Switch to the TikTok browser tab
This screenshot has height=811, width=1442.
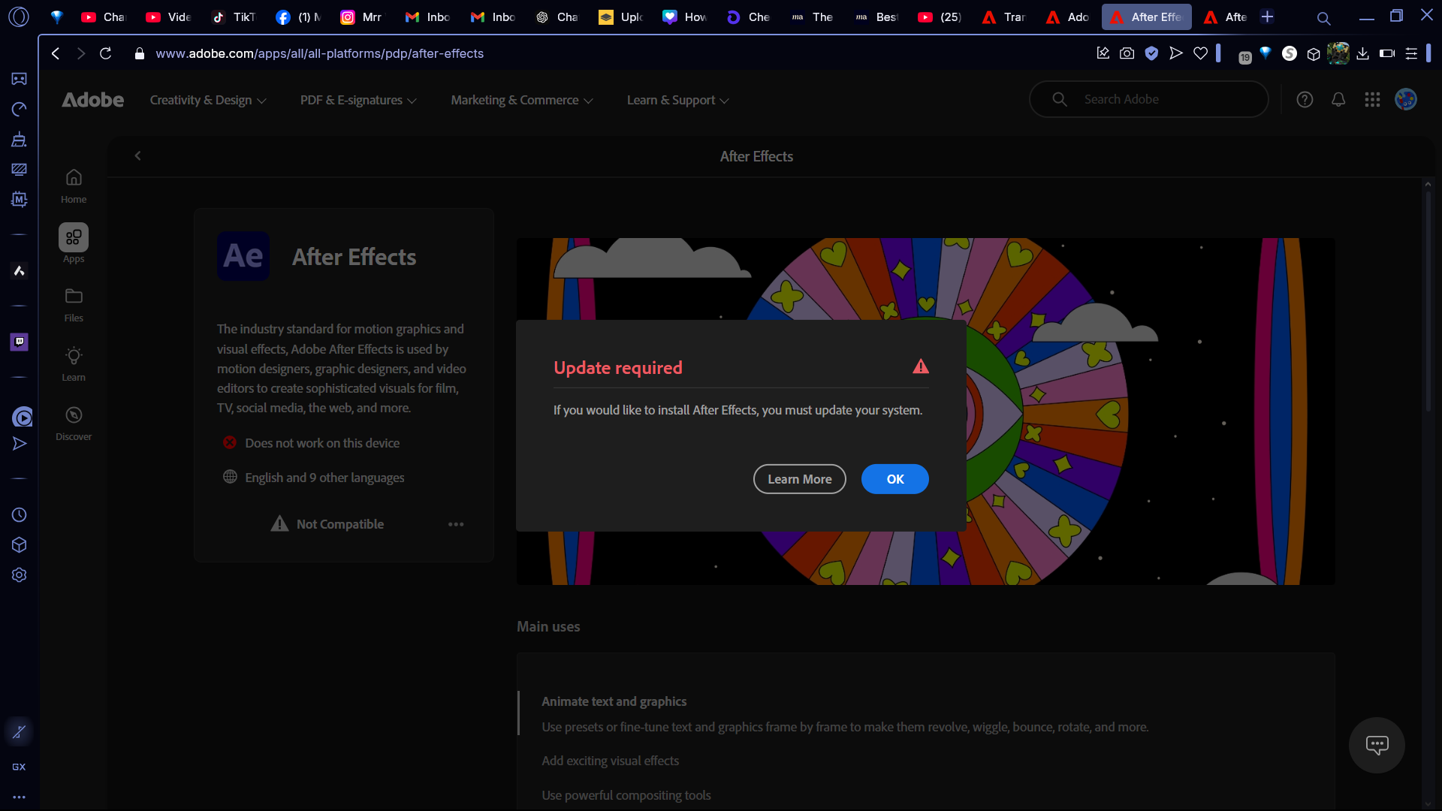[234, 17]
